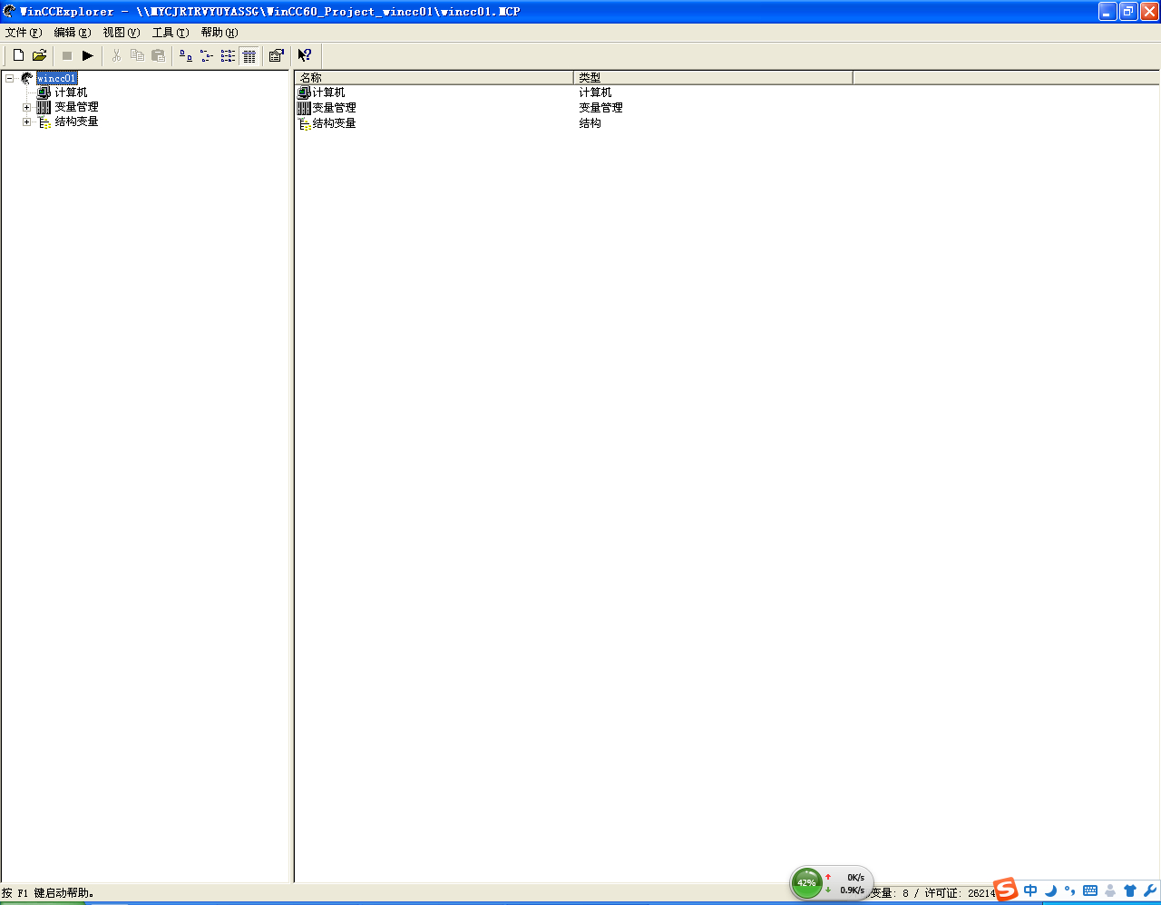The width and height of the screenshot is (1161, 905).
Task: Click the Sogou S input method logo
Action: (1005, 890)
